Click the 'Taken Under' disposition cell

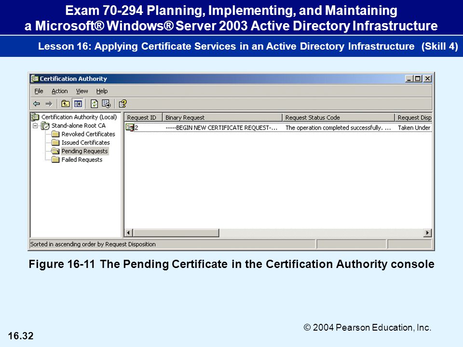tap(414, 128)
